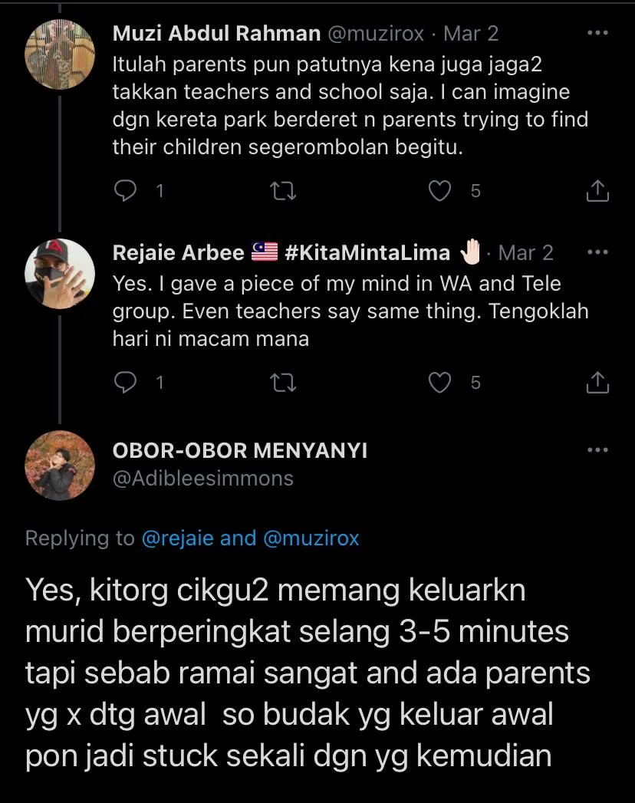Share Muzi Abdul Rahman's tweet
635x803 pixels.
coord(597,190)
